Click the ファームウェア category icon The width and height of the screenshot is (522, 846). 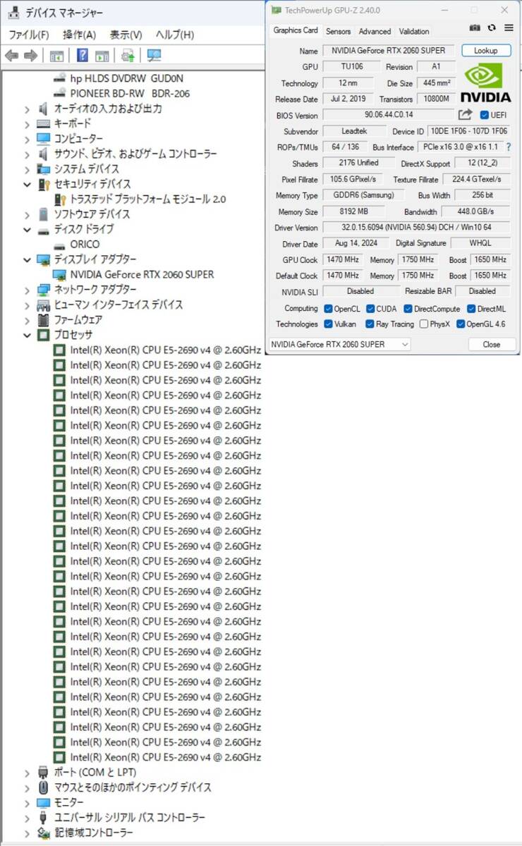pos(44,320)
